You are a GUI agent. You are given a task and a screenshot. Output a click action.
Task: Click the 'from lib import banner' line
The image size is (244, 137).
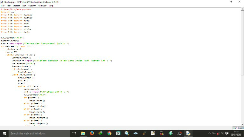[17, 15]
